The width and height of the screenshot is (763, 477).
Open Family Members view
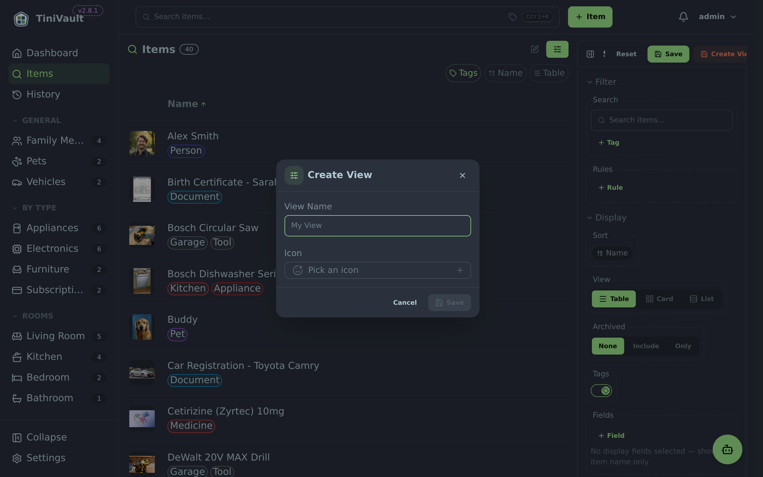pos(59,140)
